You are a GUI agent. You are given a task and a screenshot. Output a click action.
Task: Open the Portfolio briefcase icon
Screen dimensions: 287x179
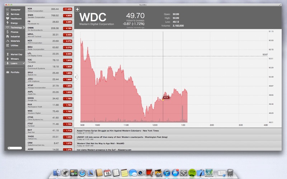[8, 72]
